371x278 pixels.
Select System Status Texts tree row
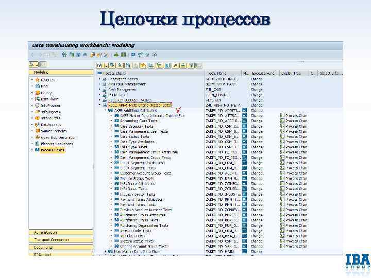click(137, 241)
